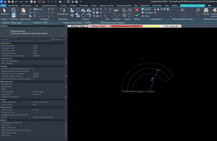Viewport: 217px width, 141px height.
Task: Select center-ends spiral run icon
Action: point(161,9)
